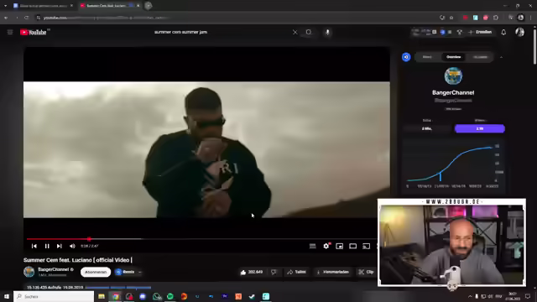Skip to the next video
This screenshot has height=302, width=537.
(60, 246)
